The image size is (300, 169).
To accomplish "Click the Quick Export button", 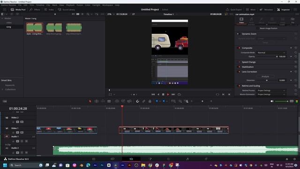I will 234,9.
